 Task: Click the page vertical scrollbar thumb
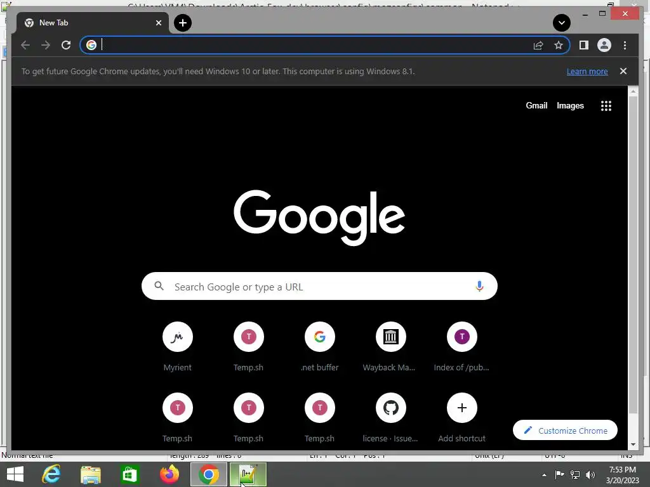click(633, 255)
